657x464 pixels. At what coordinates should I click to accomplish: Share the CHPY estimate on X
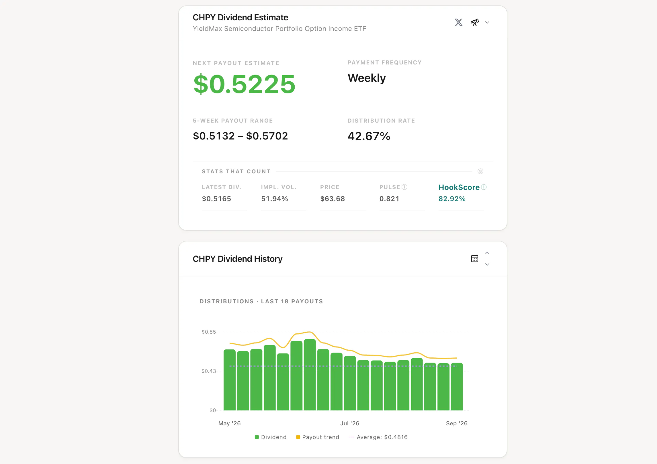458,22
